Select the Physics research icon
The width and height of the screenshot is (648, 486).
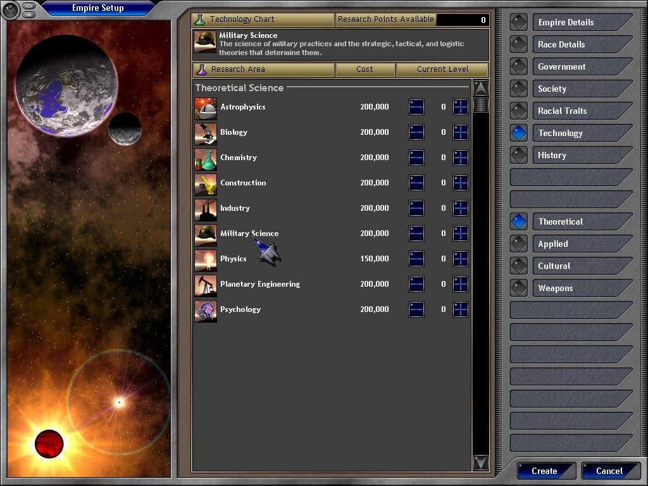click(x=206, y=260)
